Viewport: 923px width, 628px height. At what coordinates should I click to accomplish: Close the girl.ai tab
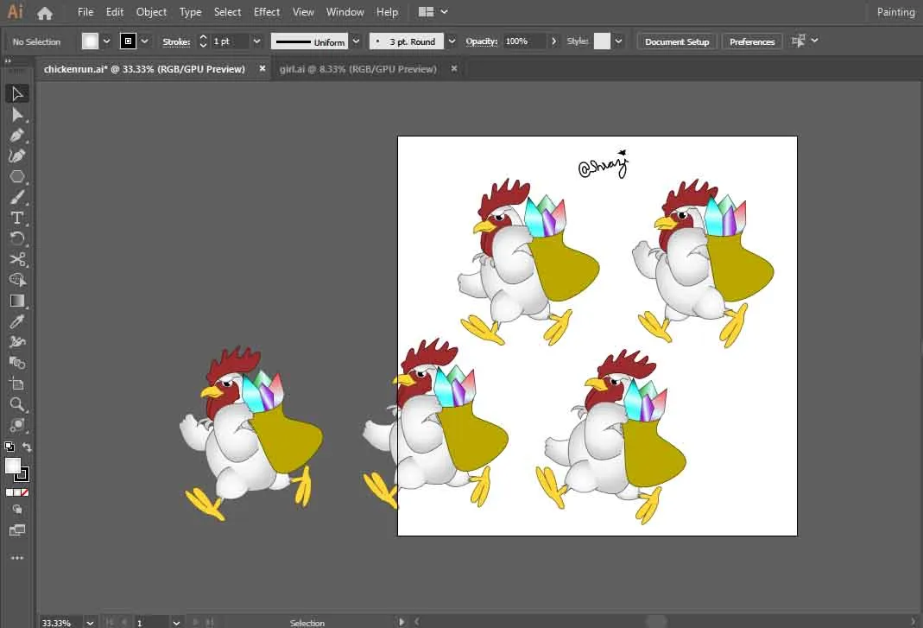tap(454, 68)
